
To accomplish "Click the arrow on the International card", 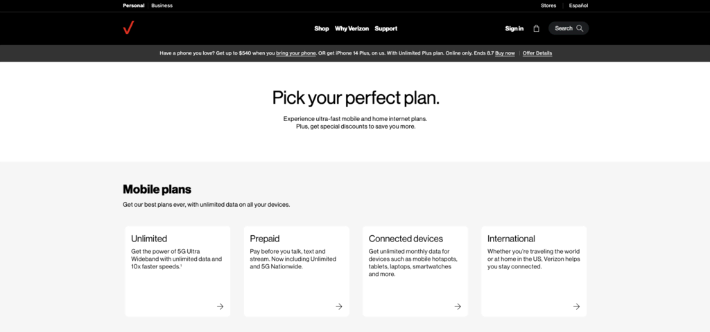I will pyautogui.click(x=576, y=306).
